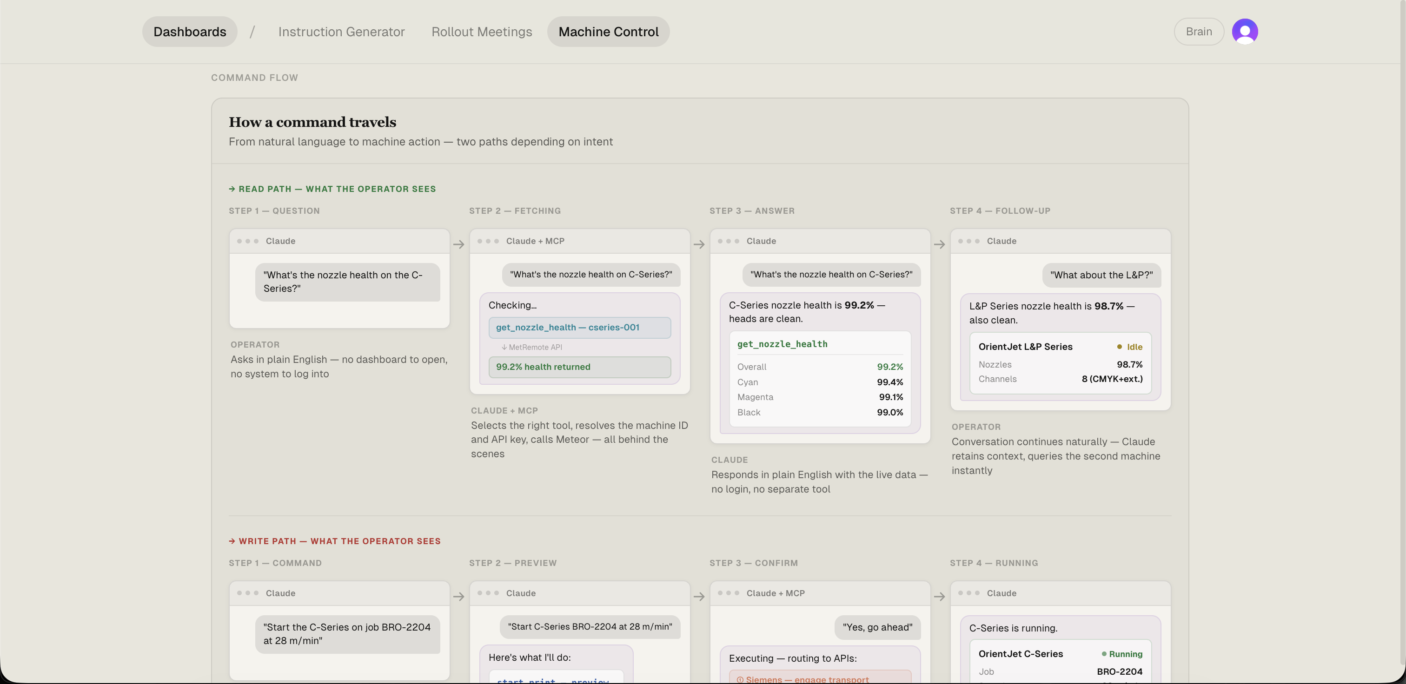This screenshot has height=684, width=1406.
Task: Select the Machine Control tab
Action: (608, 32)
